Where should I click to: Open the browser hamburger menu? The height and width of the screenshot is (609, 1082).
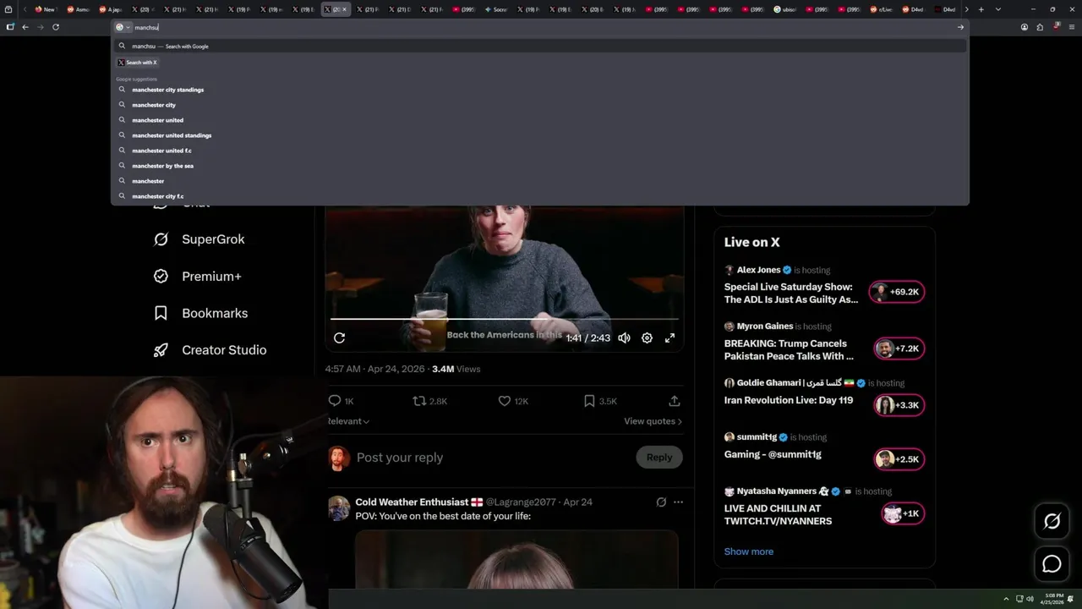[1072, 27]
